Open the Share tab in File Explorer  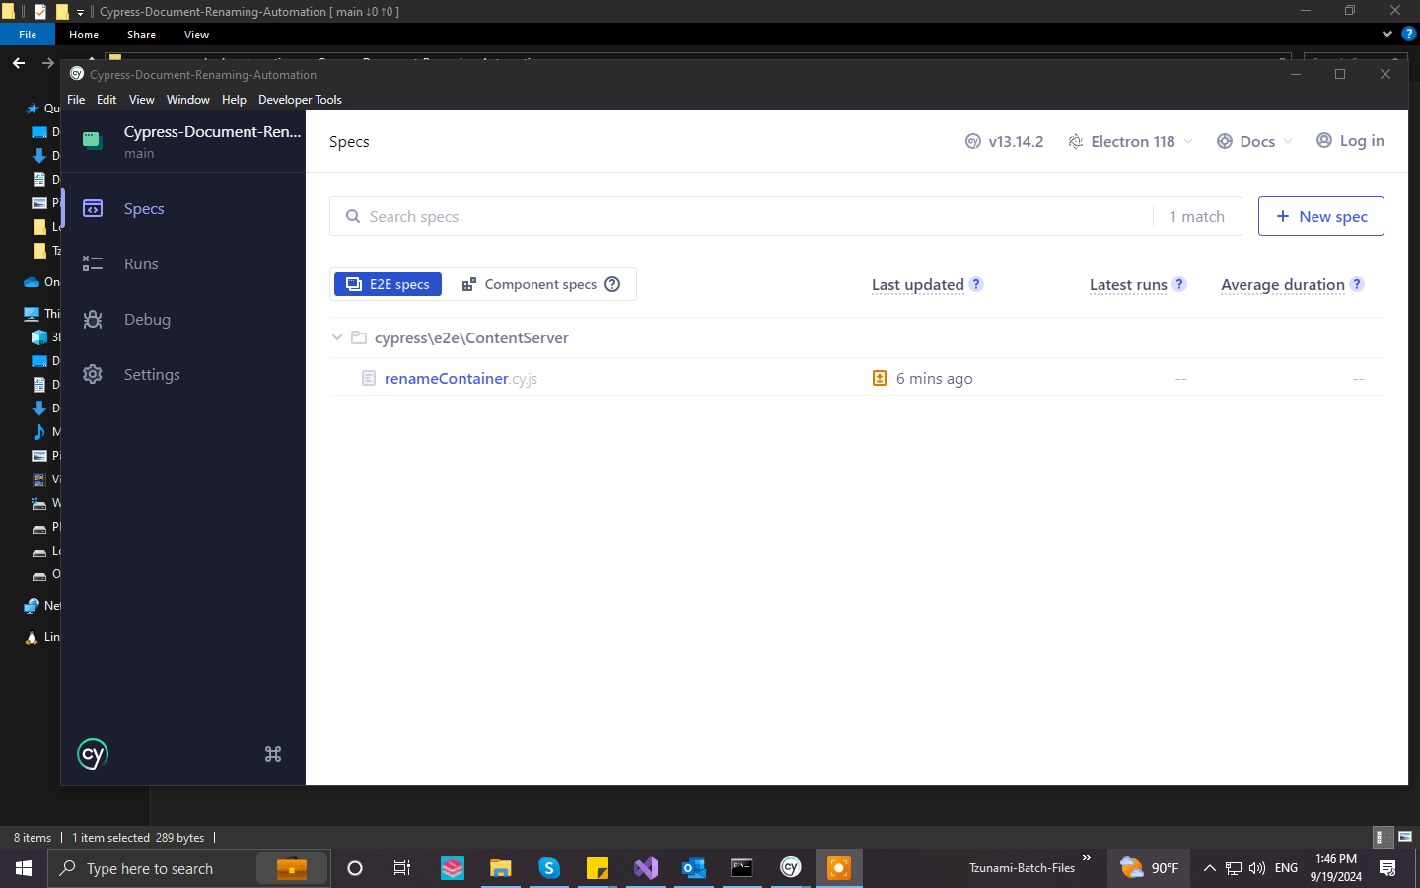click(x=141, y=35)
